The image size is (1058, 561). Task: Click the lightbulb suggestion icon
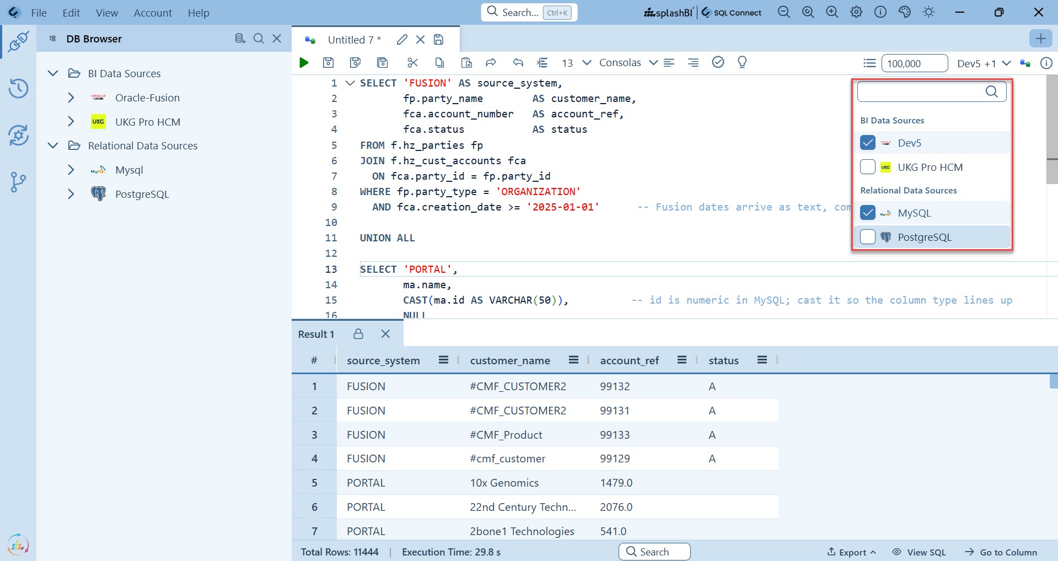pyautogui.click(x=742, y=62)
